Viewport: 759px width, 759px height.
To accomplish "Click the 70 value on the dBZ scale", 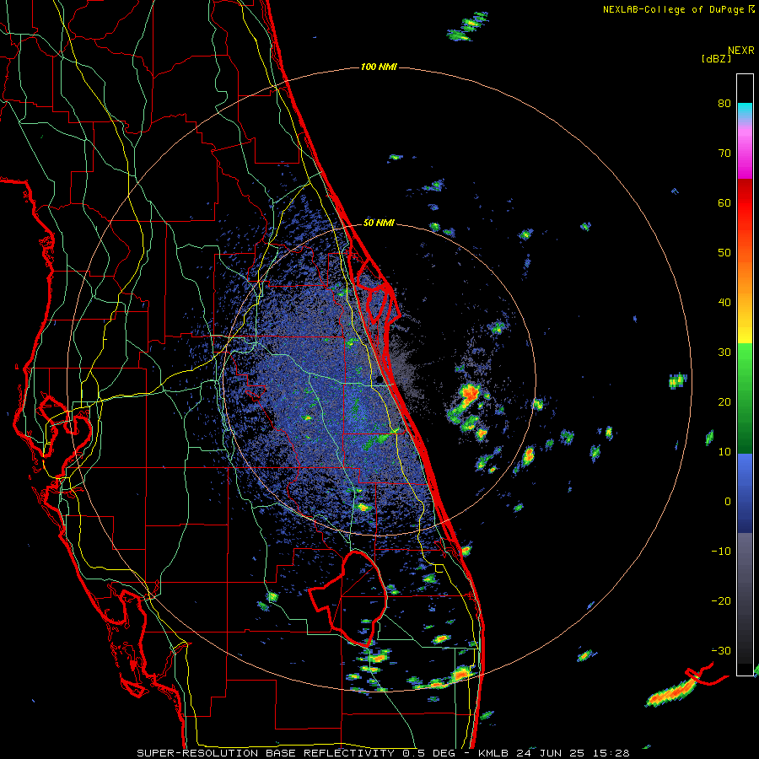I will 724,153.
